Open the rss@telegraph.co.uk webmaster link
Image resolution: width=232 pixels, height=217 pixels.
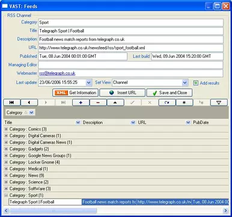tap(57, 74)
